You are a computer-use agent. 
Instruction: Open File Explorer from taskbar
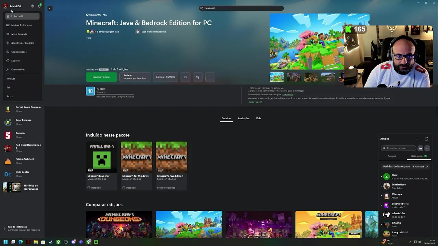36,242
